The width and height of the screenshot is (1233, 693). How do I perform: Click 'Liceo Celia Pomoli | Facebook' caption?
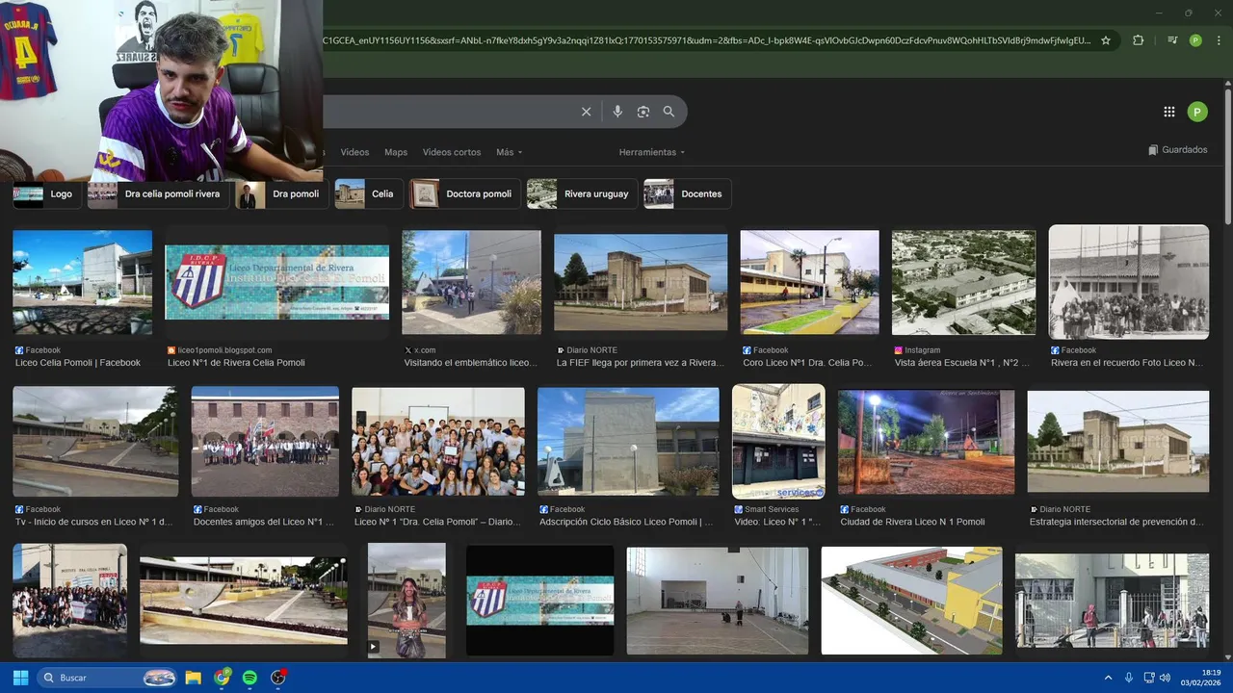tap(78, 363)
